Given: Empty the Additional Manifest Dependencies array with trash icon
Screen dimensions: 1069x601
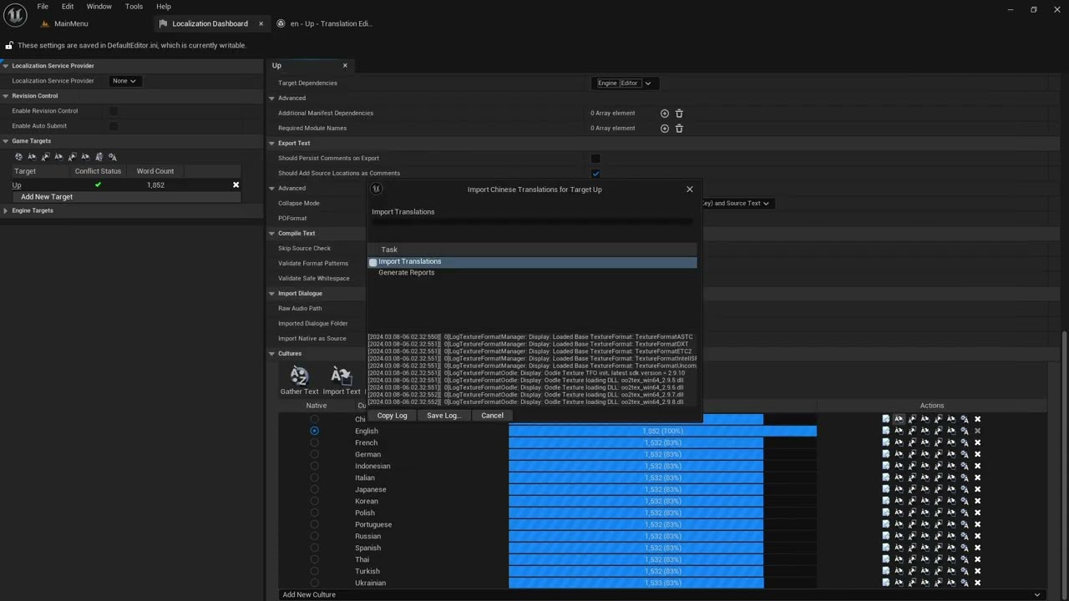Looking at the screenshot, I should tap(679, 114).
